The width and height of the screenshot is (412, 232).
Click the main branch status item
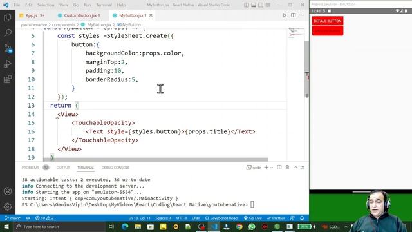point(13,218)
